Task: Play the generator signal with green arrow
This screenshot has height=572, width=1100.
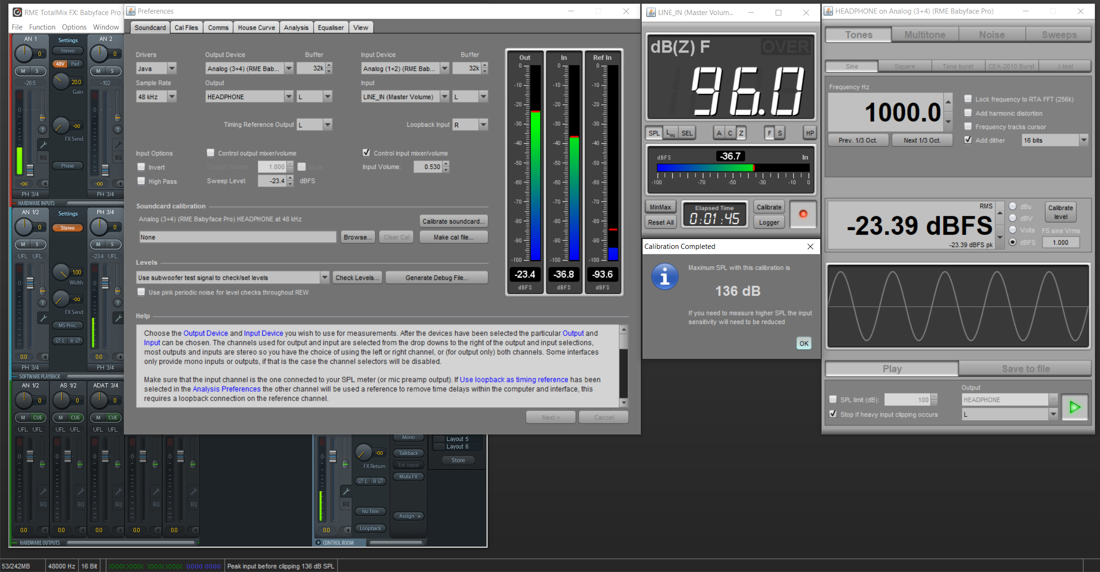Action: 1075,407
